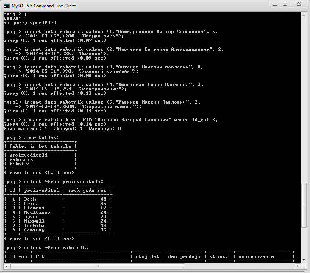The height and width of the screenshot is (273, 310).
Task: Click the vertical scrollbar thumb
Action: pyautogui.click(x=304, y=205)
